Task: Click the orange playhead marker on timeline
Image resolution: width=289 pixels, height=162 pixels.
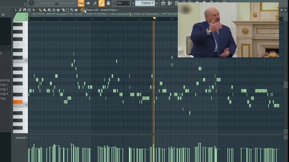Action: coord(154,18)
